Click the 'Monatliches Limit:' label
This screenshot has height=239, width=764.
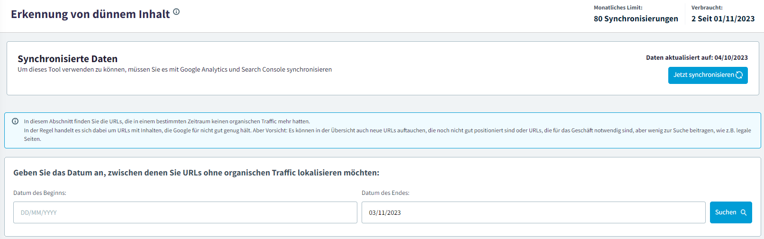tap(618, 8)
